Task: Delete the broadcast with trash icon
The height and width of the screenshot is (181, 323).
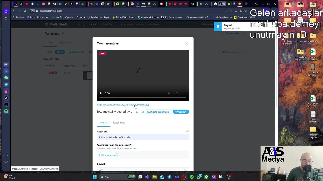Action: (x=137, y=112)
